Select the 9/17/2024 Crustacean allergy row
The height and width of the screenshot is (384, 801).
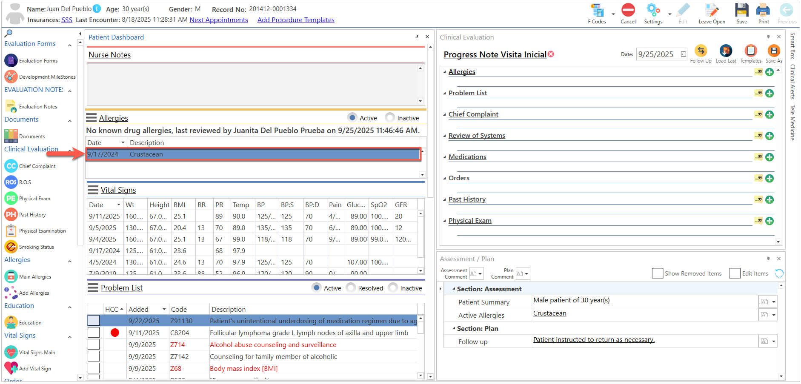253,154
